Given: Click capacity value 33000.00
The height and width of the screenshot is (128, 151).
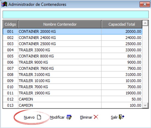Looking at the screenshot, I should pos(133,50).
